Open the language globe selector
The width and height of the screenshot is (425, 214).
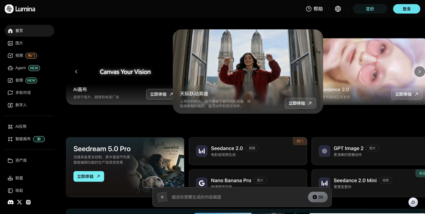tap(338, 9)
